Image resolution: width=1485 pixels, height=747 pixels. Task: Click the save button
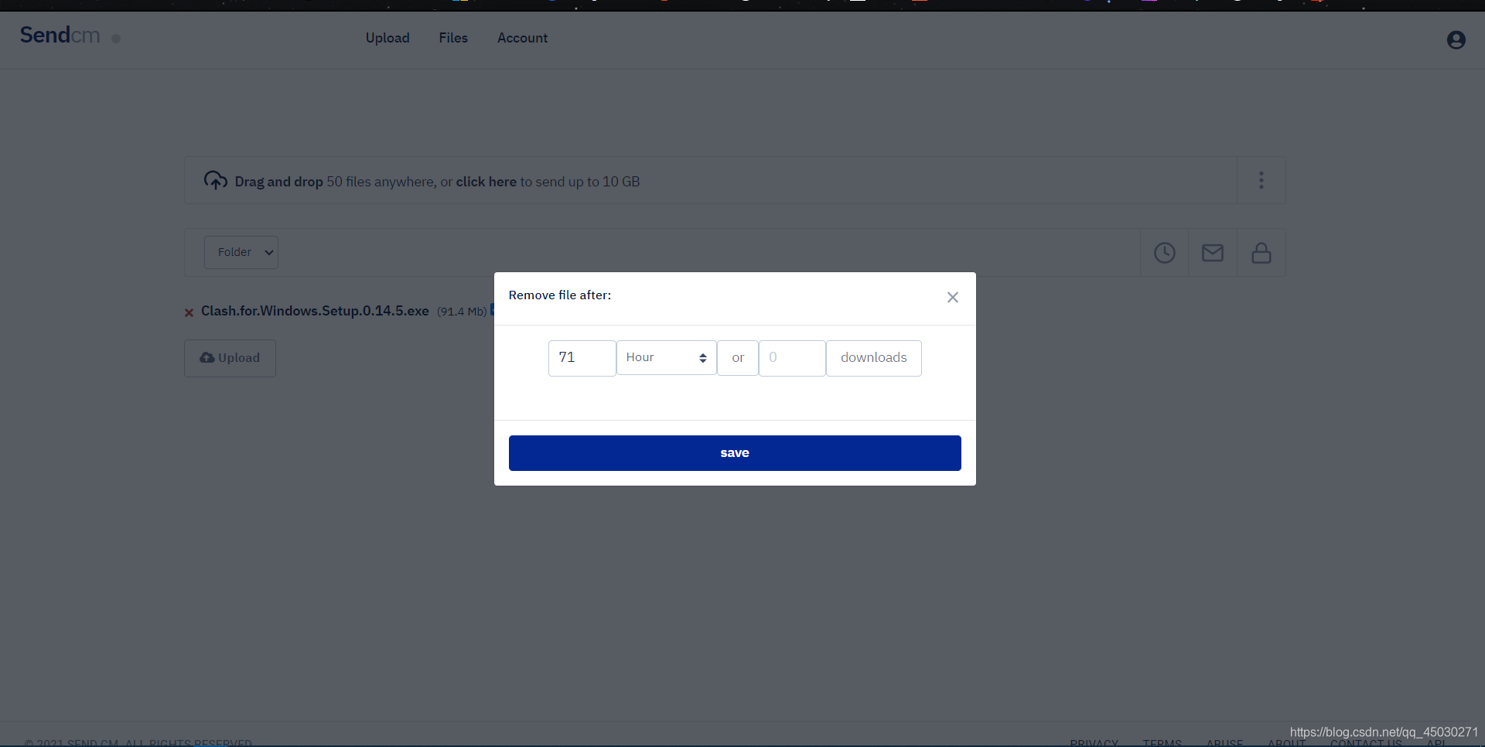(735, 453)
